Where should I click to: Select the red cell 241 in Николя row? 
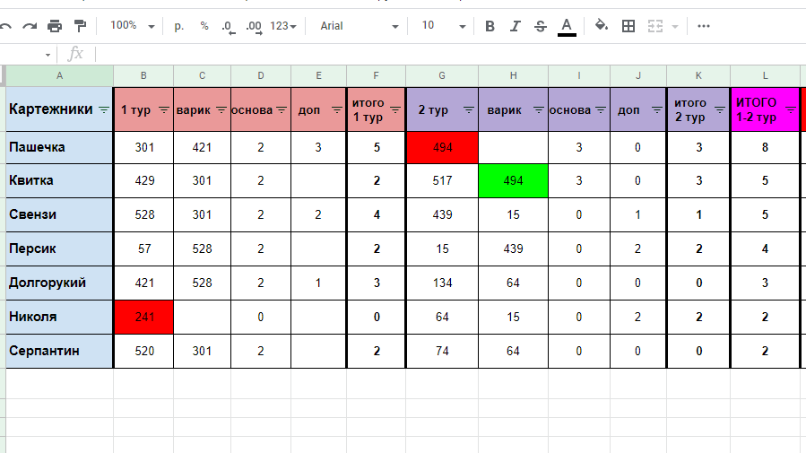click(144, 317)
